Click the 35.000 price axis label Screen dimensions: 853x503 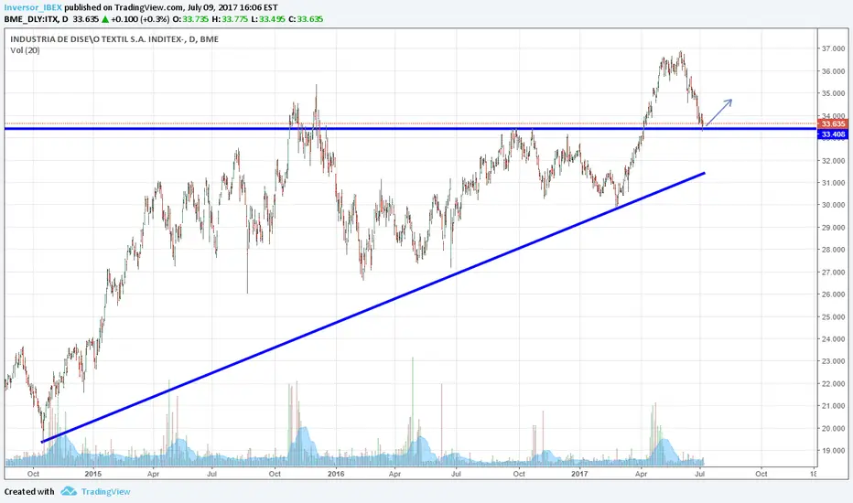tap(833, 93)
